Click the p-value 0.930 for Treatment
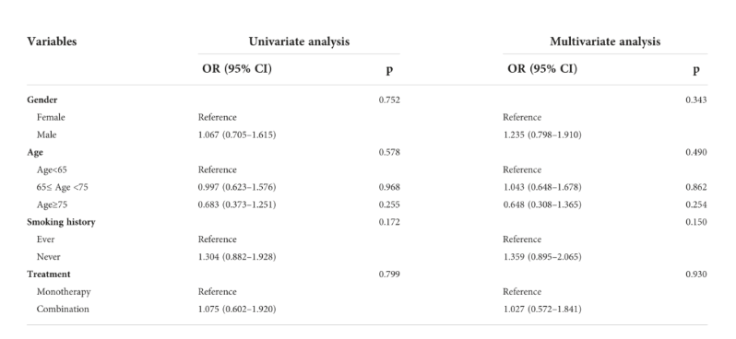 (x=696, y=274)
